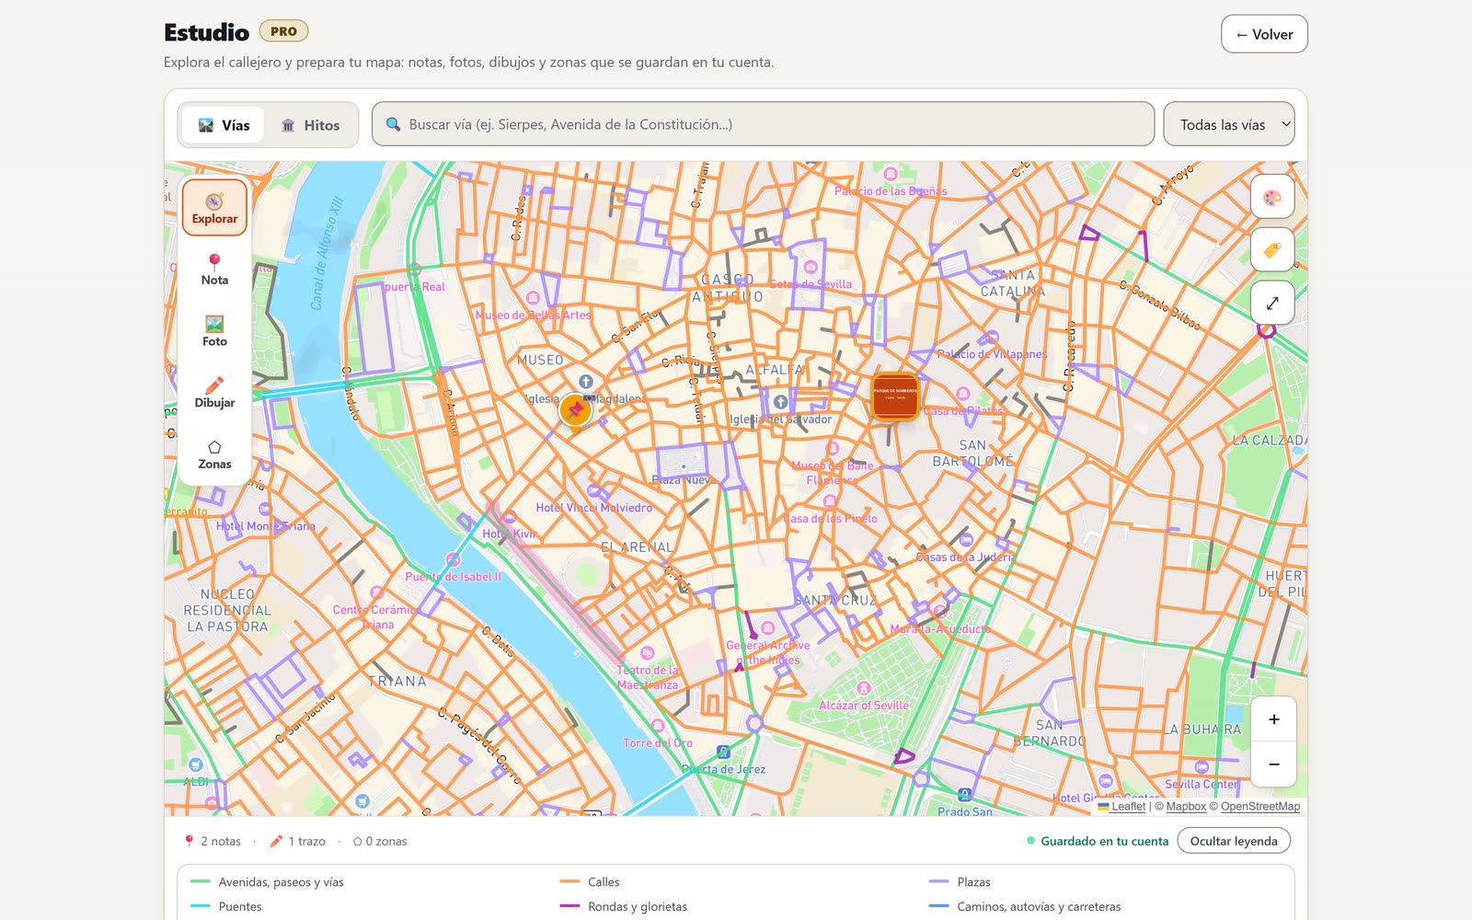Click the Hotel Kivir marker
The width and height of the screenshot is (1472, 920).
509,517
